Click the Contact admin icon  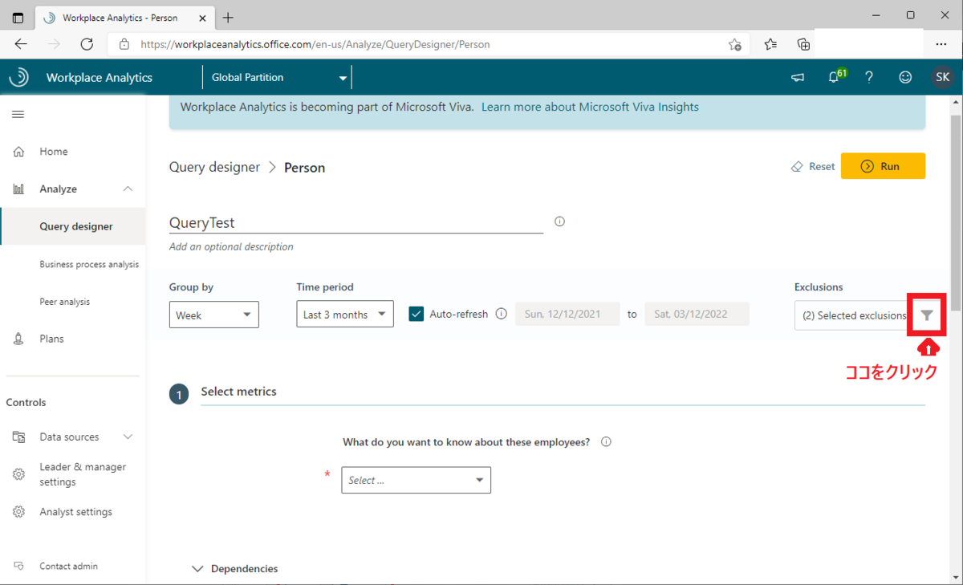[19, 567]
